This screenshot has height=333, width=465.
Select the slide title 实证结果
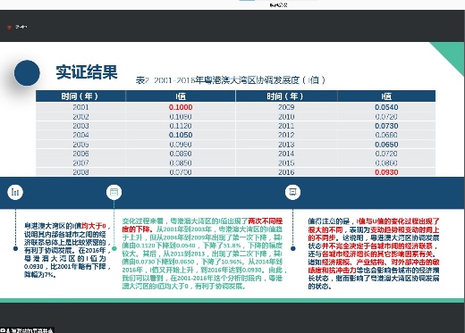(x=87, y=72)
